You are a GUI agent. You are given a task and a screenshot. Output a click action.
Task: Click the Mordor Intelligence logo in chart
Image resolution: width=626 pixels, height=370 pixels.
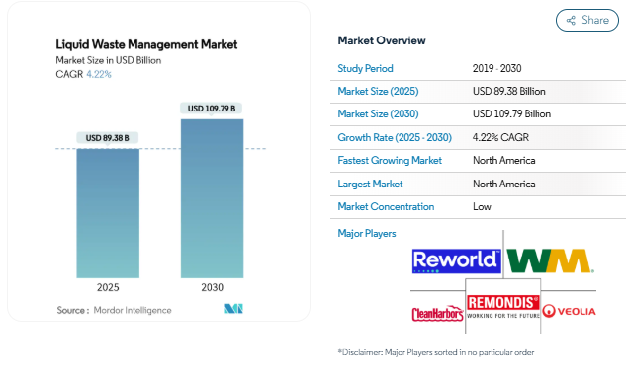(x=233, y=309)
